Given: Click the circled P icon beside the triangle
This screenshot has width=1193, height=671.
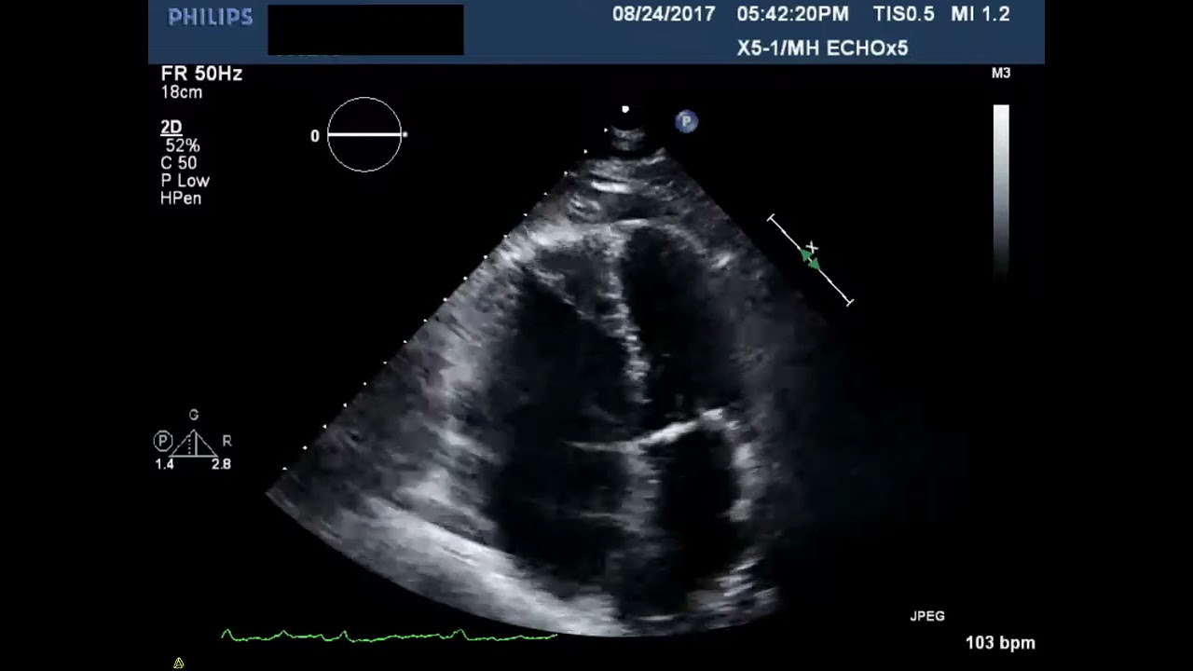Looking at the screenshot, I should pyautogui.click(x=163, y=441).
